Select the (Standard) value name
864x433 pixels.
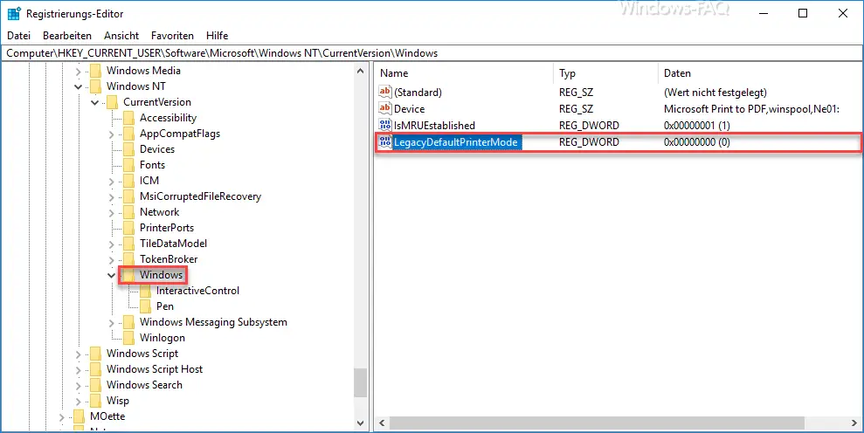[418, 93]
